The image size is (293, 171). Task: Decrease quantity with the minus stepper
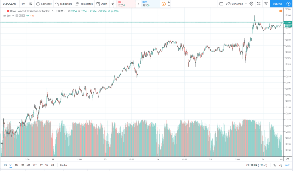point(169,6)
